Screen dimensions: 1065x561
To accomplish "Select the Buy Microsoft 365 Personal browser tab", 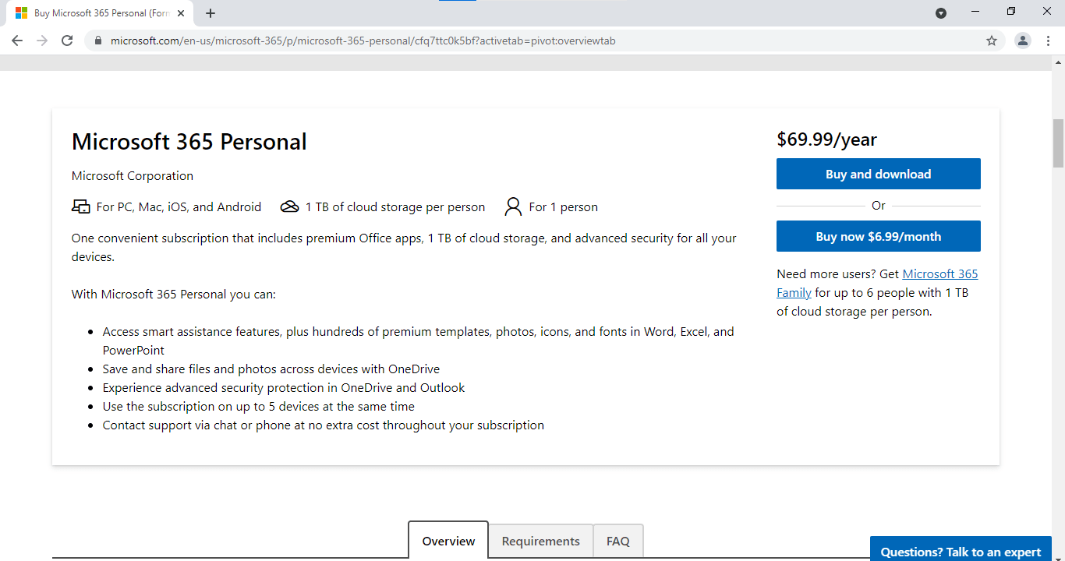I will pyautogui.click(x=99, y=13).
